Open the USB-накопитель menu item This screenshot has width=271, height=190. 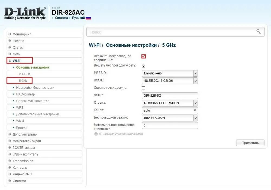pos(44,154)
